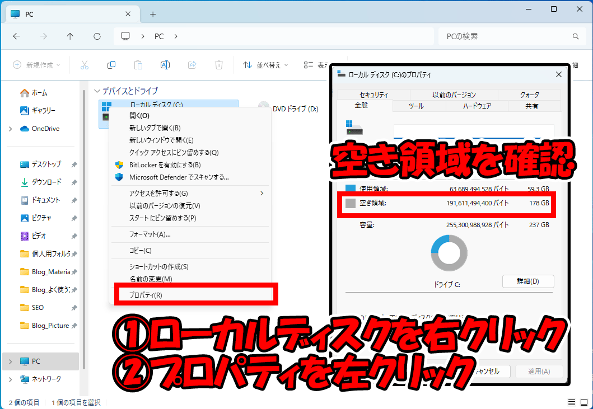Click the 詳細(D) button in the properties dialog

pos(527,281)
